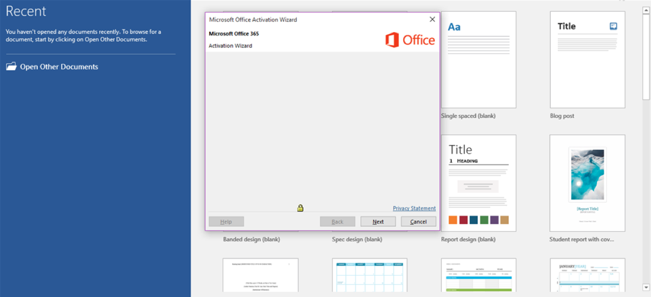The width and height of the screenshot is (651, 297).
Task: Choose the Report design (blank) template
Action: coord(478,183)
